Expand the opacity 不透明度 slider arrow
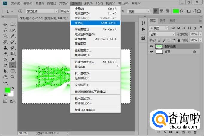 click(x=200, y=34)
